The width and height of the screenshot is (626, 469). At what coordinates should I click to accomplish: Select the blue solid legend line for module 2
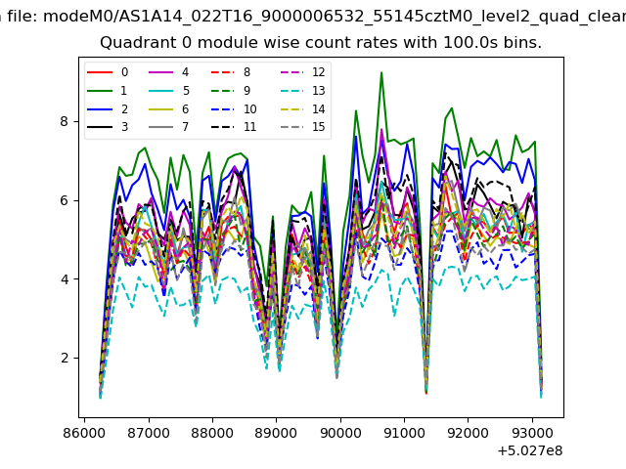tap(100, 109)
